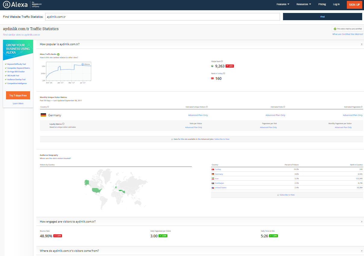Image resolution: width=364 pixels, height=256 pixels.
Task: Go to the Pricing page
Action: 322,5
